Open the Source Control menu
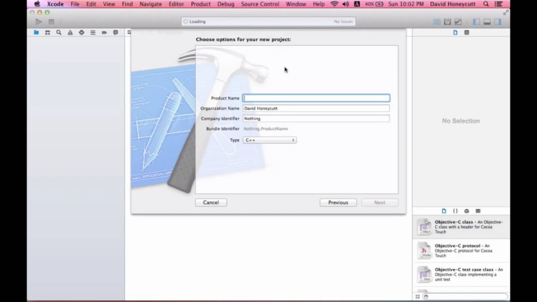The width and height of the screenshot is (537, 302). click(260, 4)
